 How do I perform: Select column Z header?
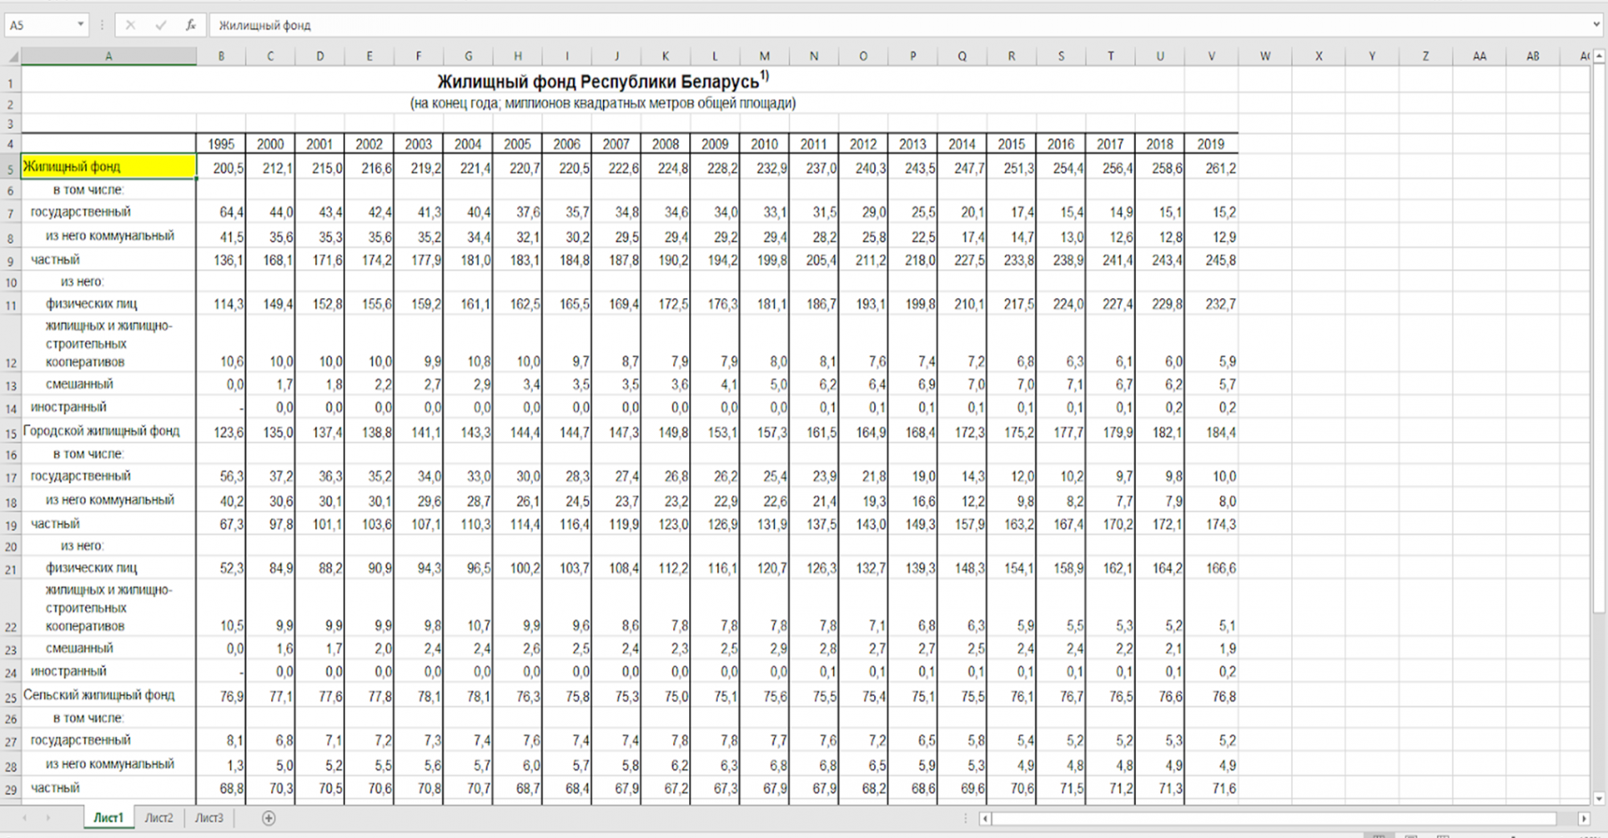click(1425, 56)
